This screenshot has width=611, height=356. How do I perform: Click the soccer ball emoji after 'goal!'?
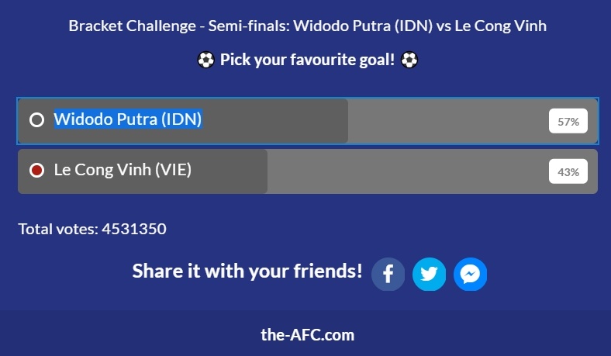pyautogui.click(x=409, y=60)
